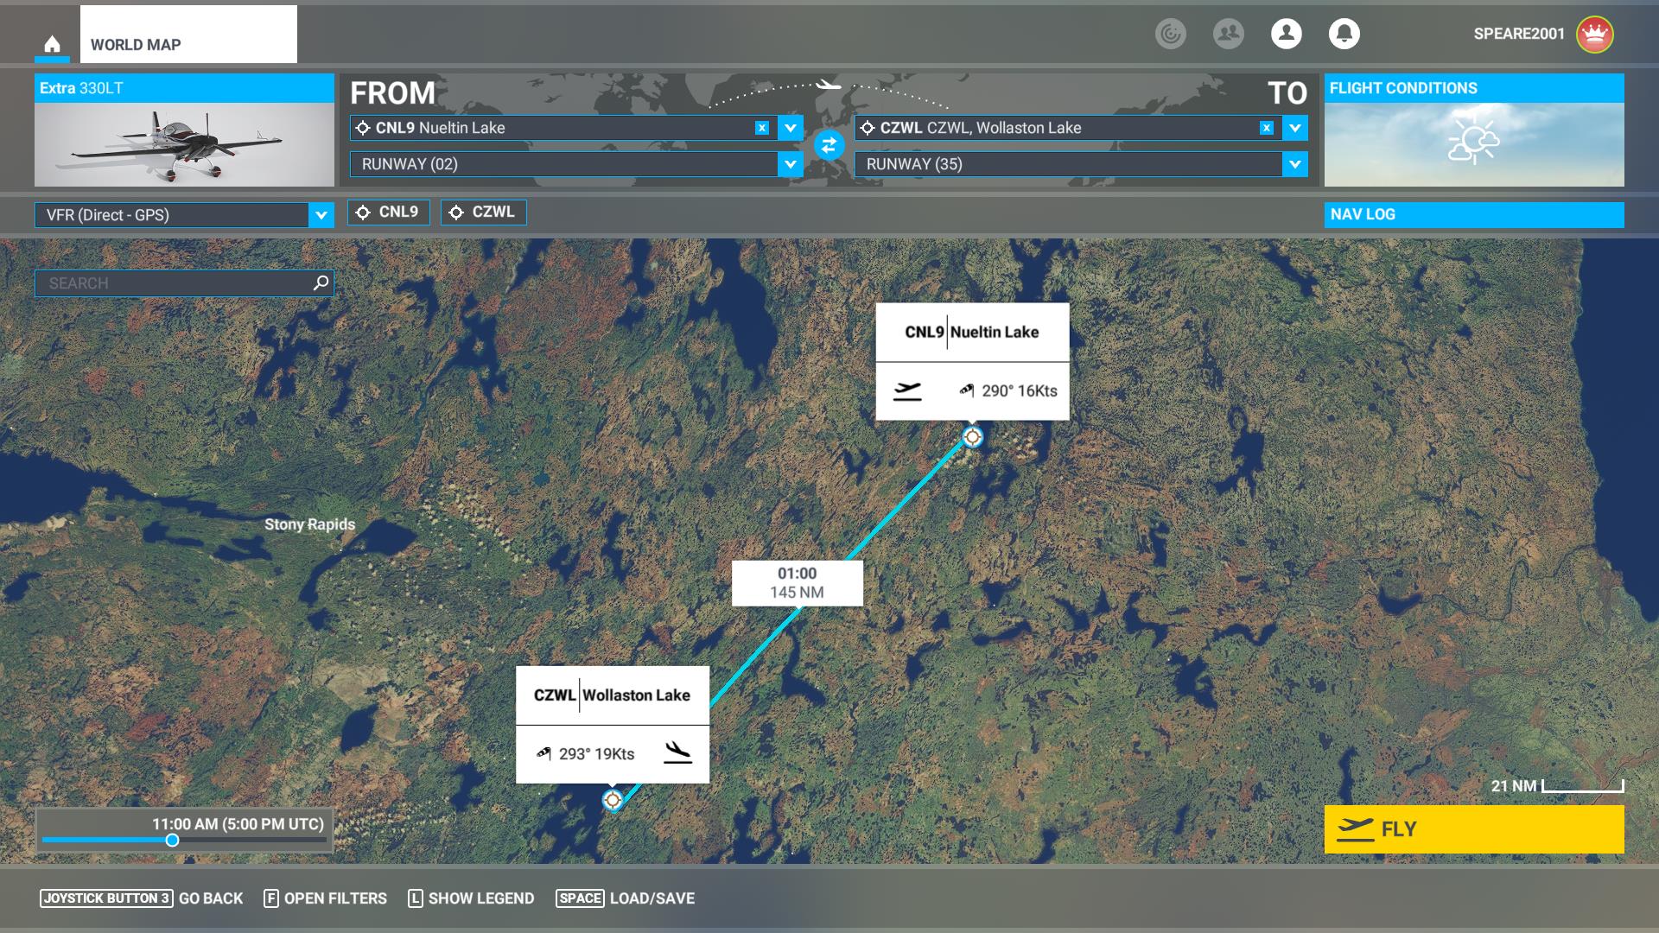Open the notifications bell icon
The width and height of the screenshot is (1659, 933).
1344,34
